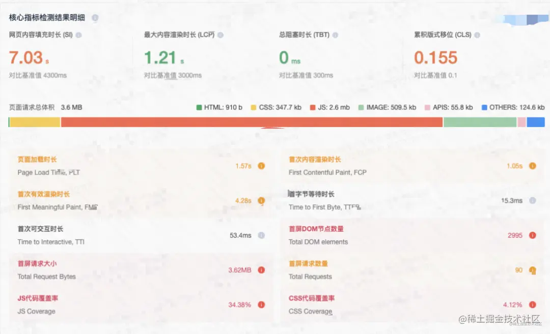This screenshot has width=550, height=334.
Task: Click the warning icon next to Total Request Bytes 3.62MB
Action: pos(261,270)
